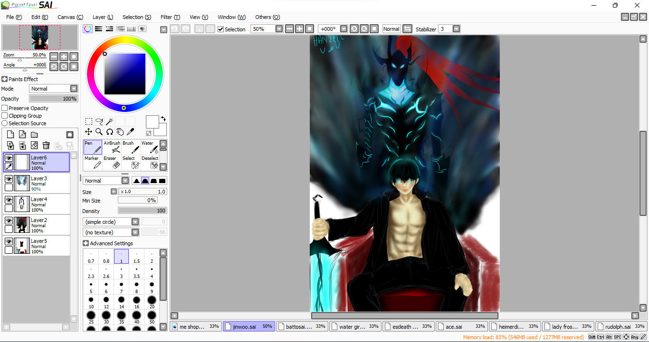
Task: Choose the lasso selection tool
Action: [x=99, y=121]
